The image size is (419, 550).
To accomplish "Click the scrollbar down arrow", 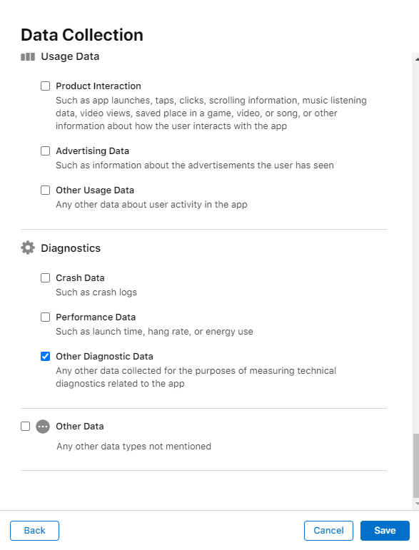I will tap(416, 504).
